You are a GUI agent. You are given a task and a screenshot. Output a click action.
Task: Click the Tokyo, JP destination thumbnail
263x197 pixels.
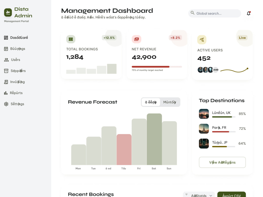click(204, 144)
